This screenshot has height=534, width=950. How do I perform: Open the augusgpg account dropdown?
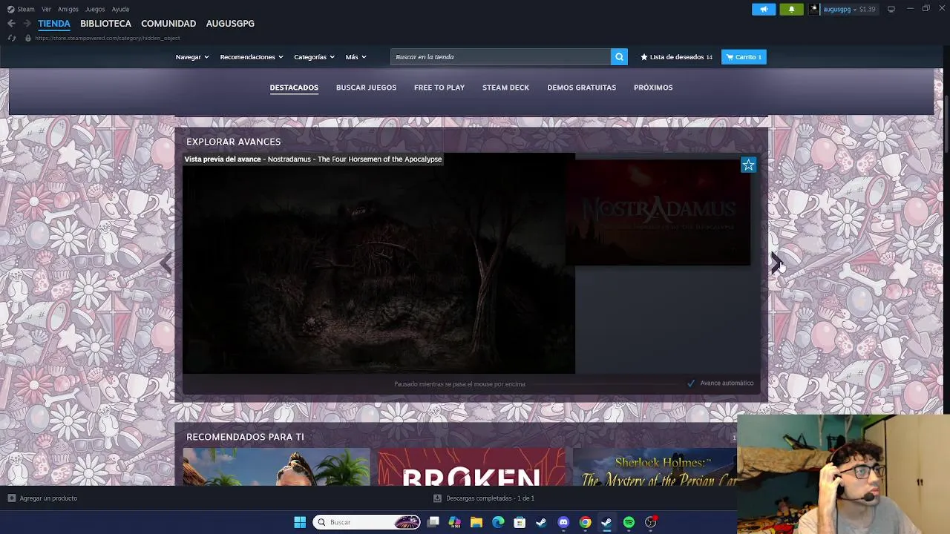(840, 9)
